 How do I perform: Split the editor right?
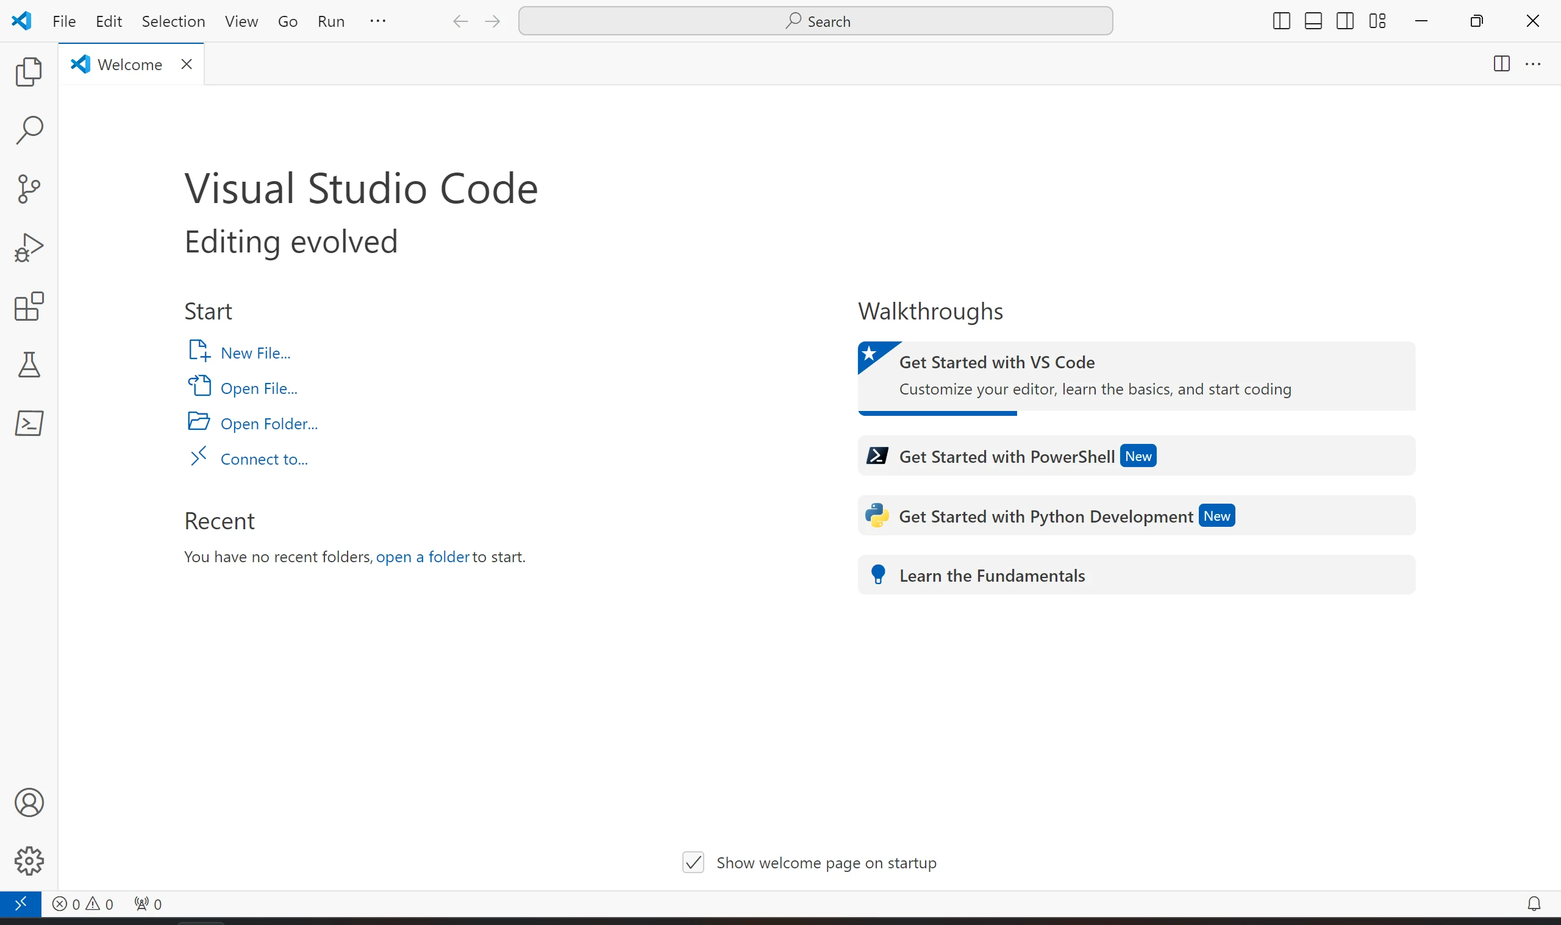click(1501, 63)
